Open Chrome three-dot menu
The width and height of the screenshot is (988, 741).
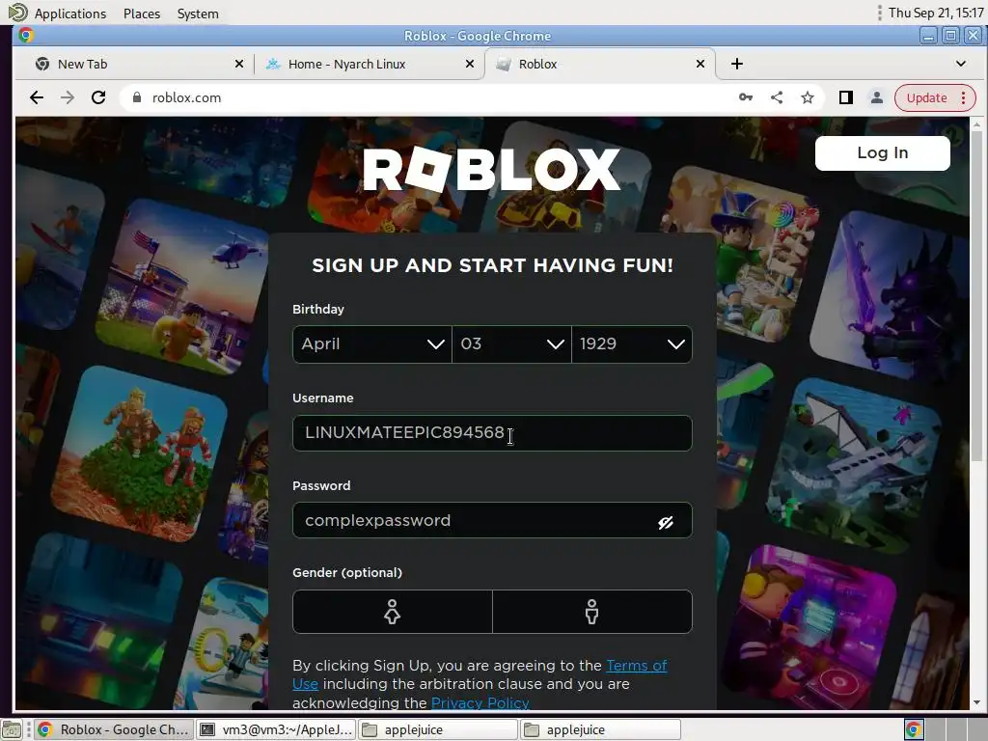[964, 97]
